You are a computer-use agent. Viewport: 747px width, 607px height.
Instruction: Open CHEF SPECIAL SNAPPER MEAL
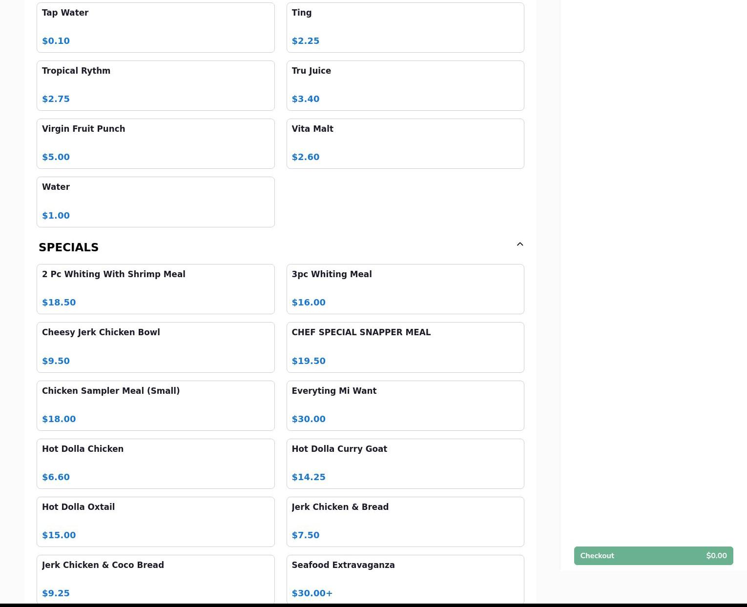[x=405, y=347]
